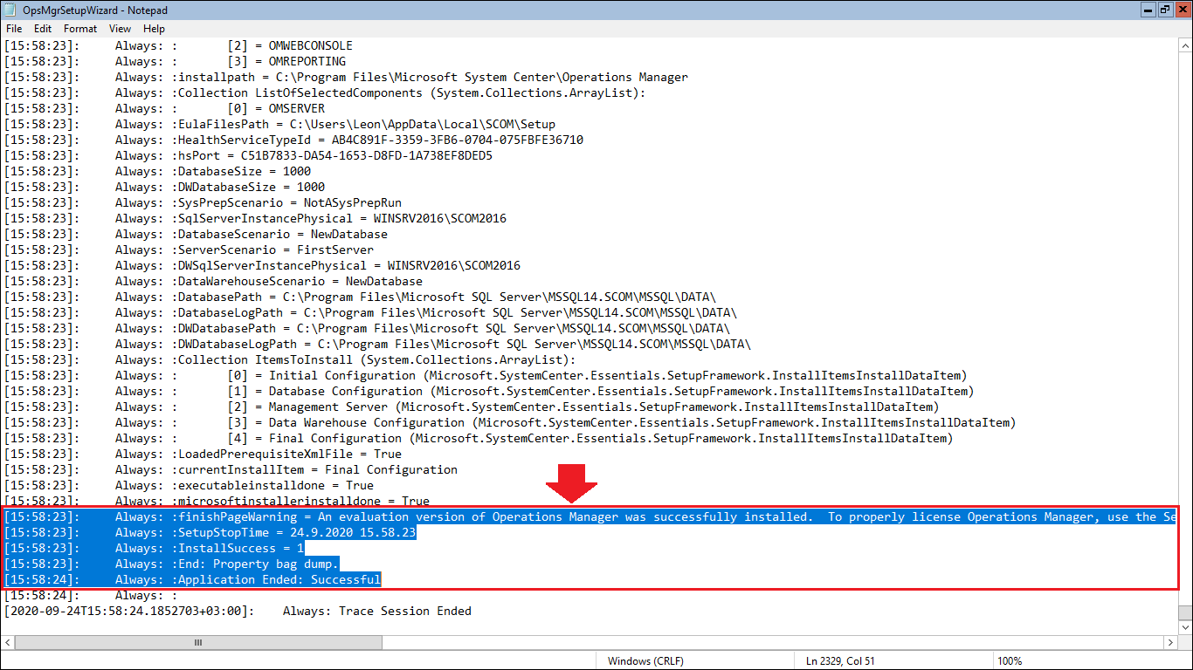Click '[2] = Management Server' line
The width and height of the screenshot is (1193, 670).
[472, 407]
